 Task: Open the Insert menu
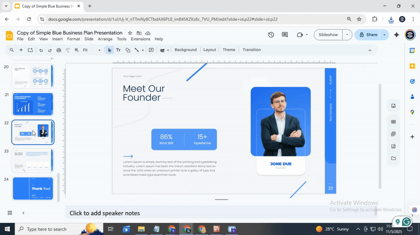coord(57,39)
